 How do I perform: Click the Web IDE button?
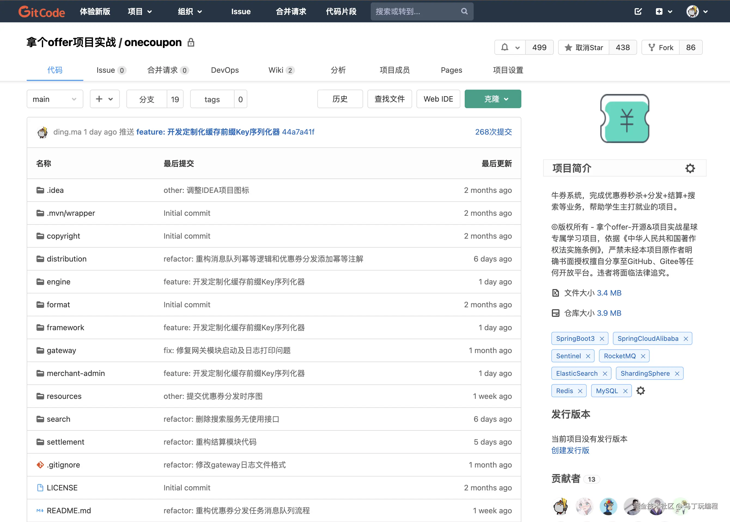[438, 99]
